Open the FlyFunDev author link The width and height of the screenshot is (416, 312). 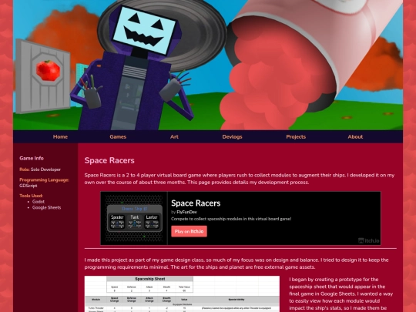pos(186,212)
